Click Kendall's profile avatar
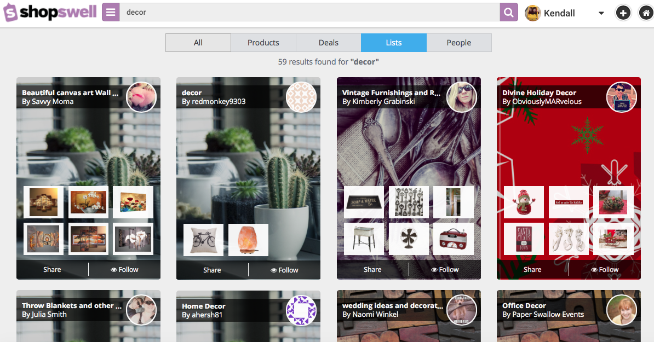The width and height of the screenshot is (654, 342). (532, 13)
